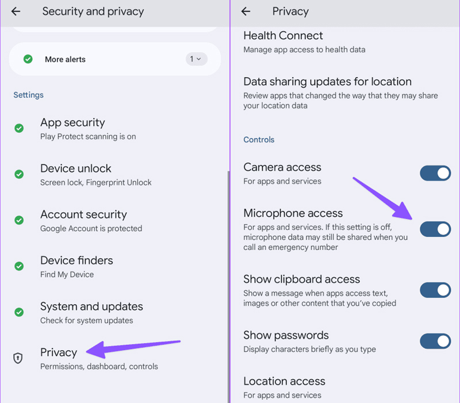The height and width of the screenshot is (403, 460).
Task: Disable Camera access for apps and services
Action: click(435, 173)
